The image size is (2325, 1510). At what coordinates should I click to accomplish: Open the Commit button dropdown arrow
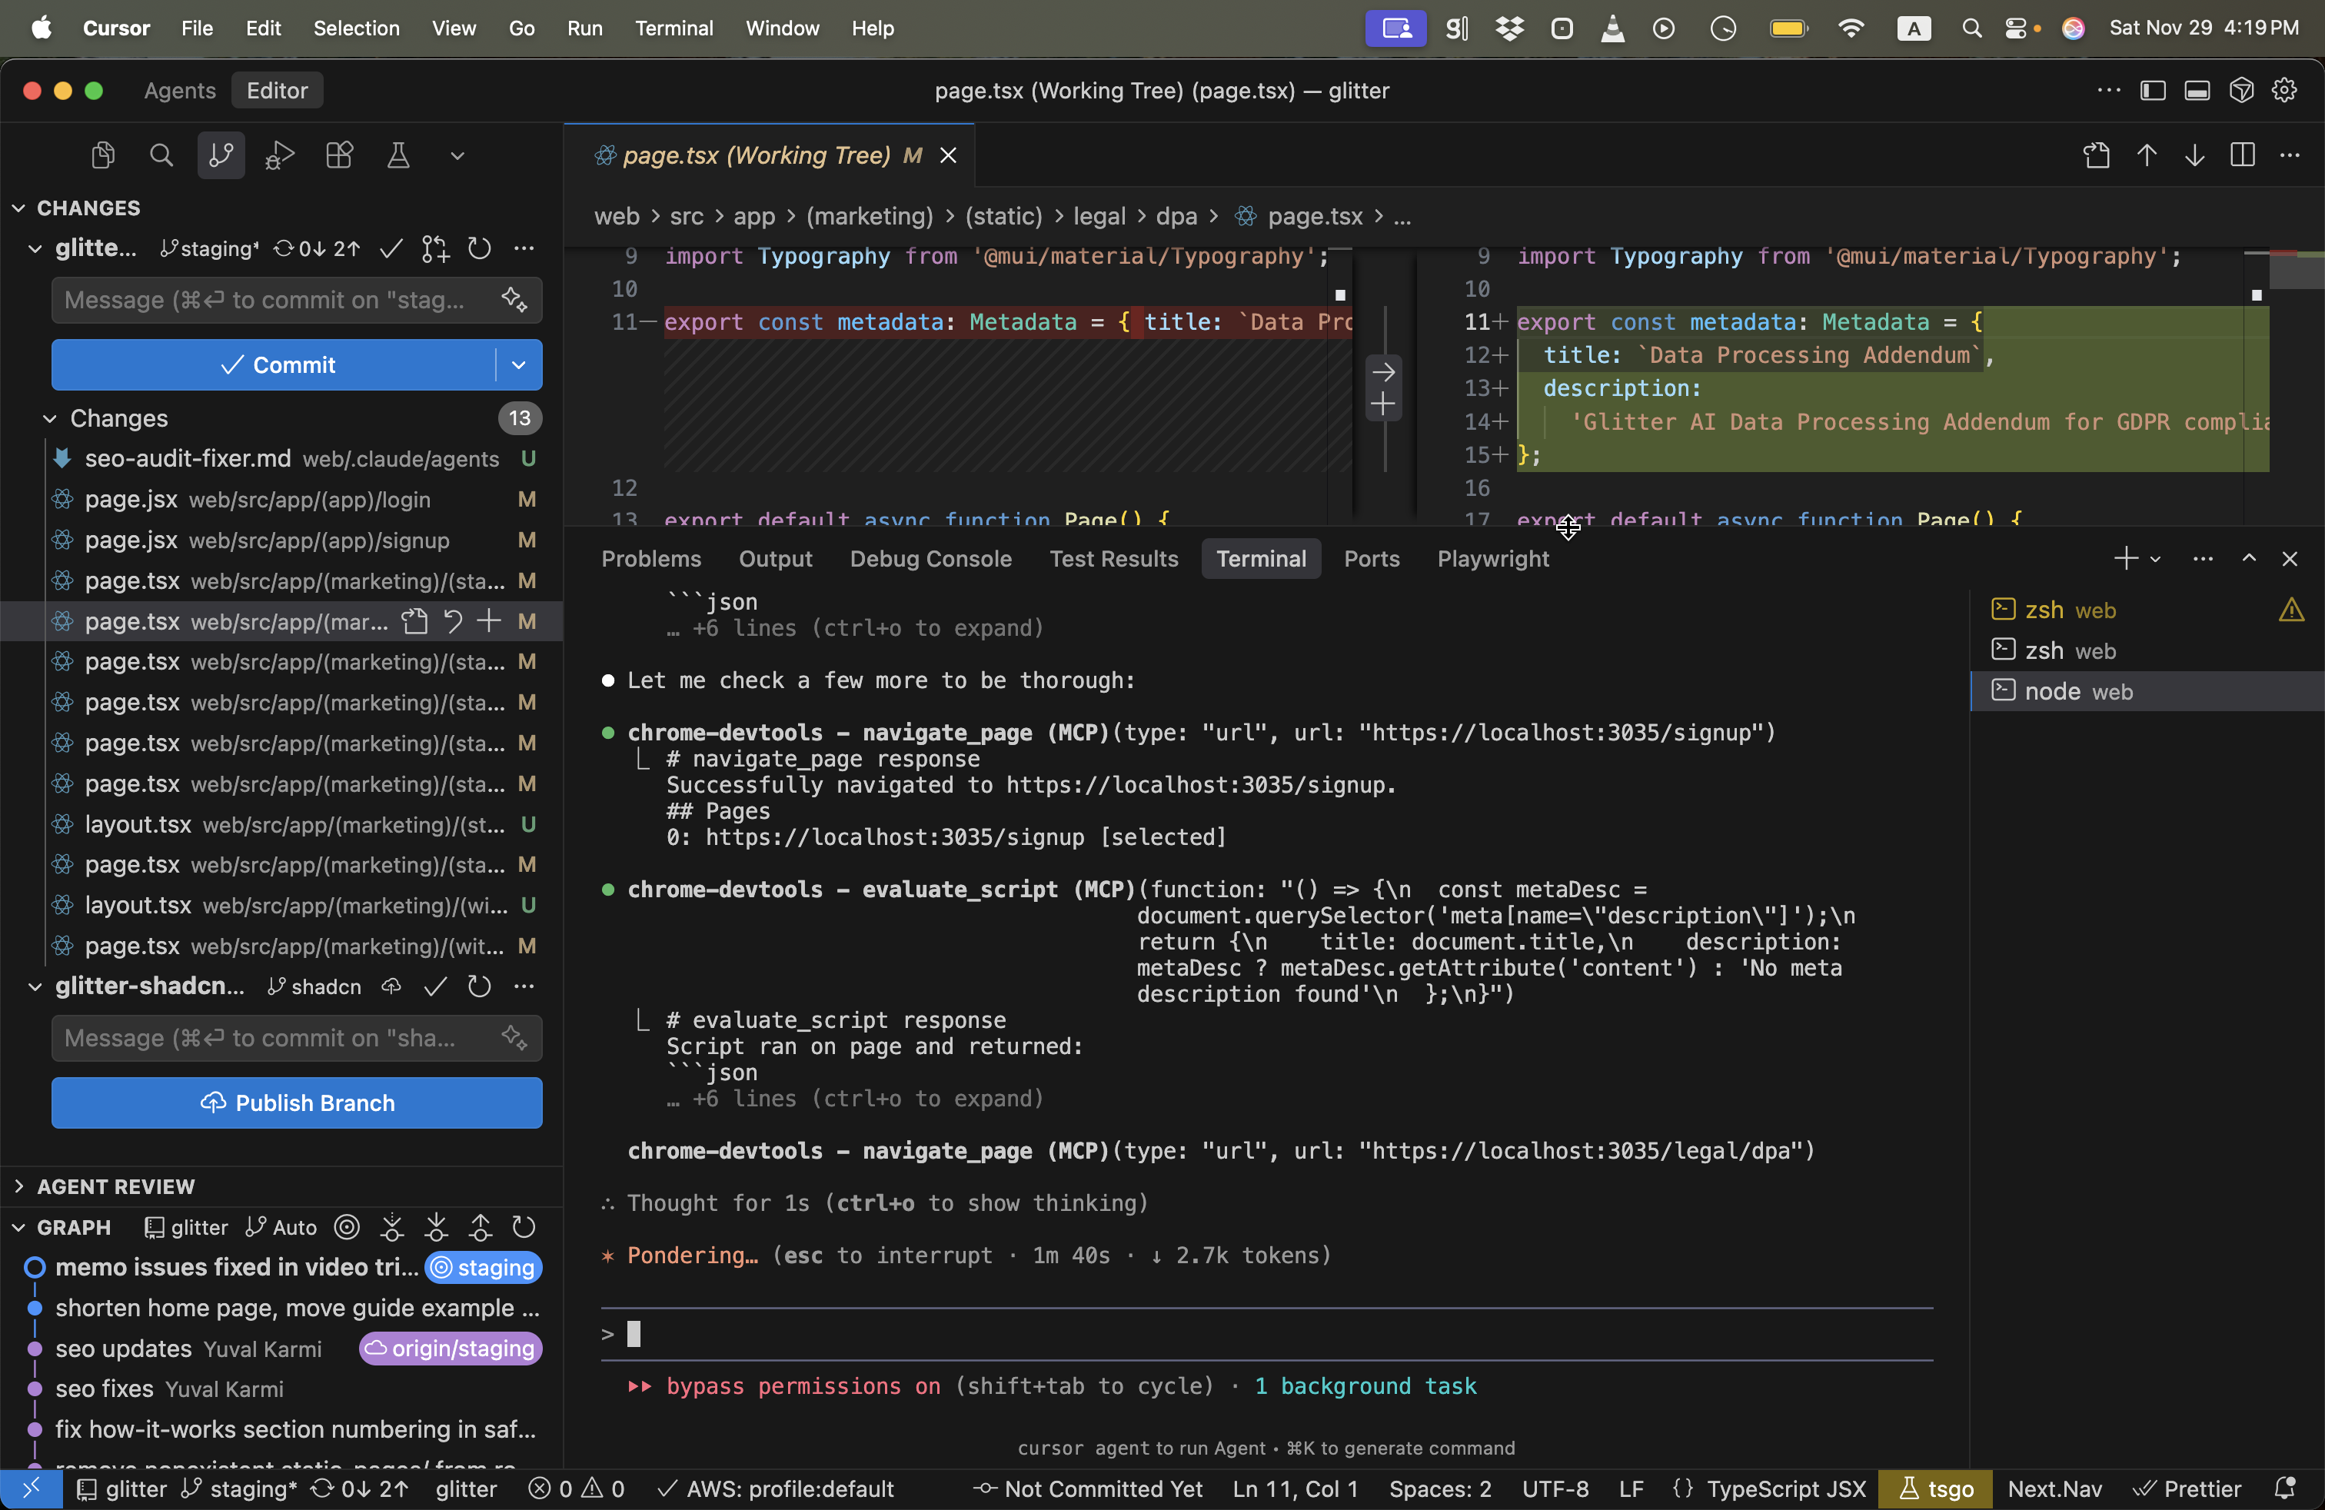pos(519,365)
